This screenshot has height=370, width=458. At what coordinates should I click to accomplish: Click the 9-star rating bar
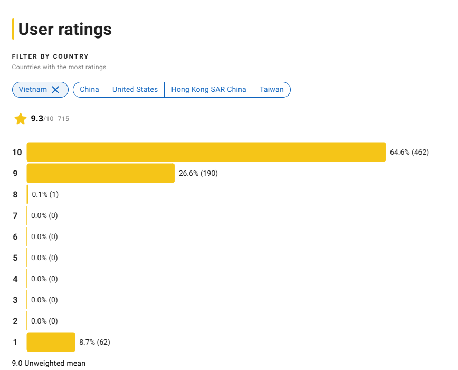(100, 173)
